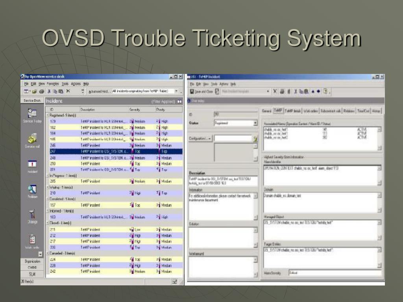This screenshot has height=302, width=403.
Task: Click the template icon beside Save and Close
Action: click(x=217, y=91)
